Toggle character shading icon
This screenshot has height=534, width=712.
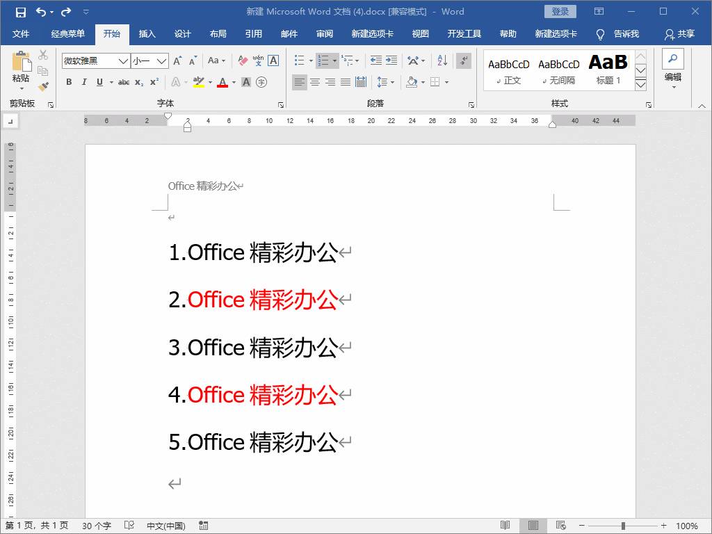246,82
